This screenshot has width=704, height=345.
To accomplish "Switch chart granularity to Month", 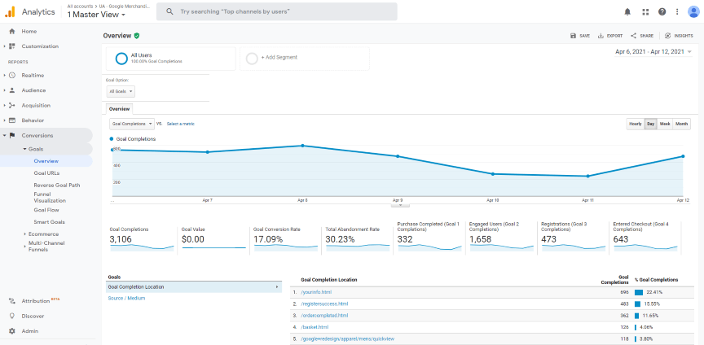I will tap(681, 124).
